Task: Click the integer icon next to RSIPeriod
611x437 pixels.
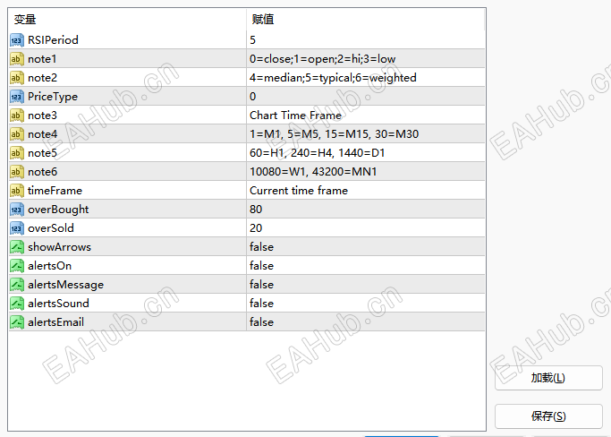Action: [x=17, y=40]
